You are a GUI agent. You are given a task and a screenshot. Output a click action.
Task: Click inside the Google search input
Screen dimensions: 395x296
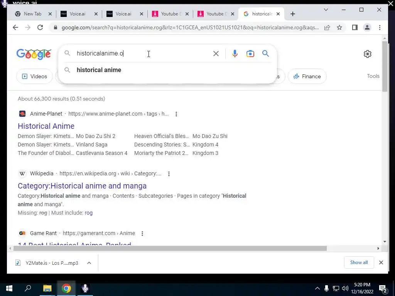pyautogui.click(x=143, y=53)
